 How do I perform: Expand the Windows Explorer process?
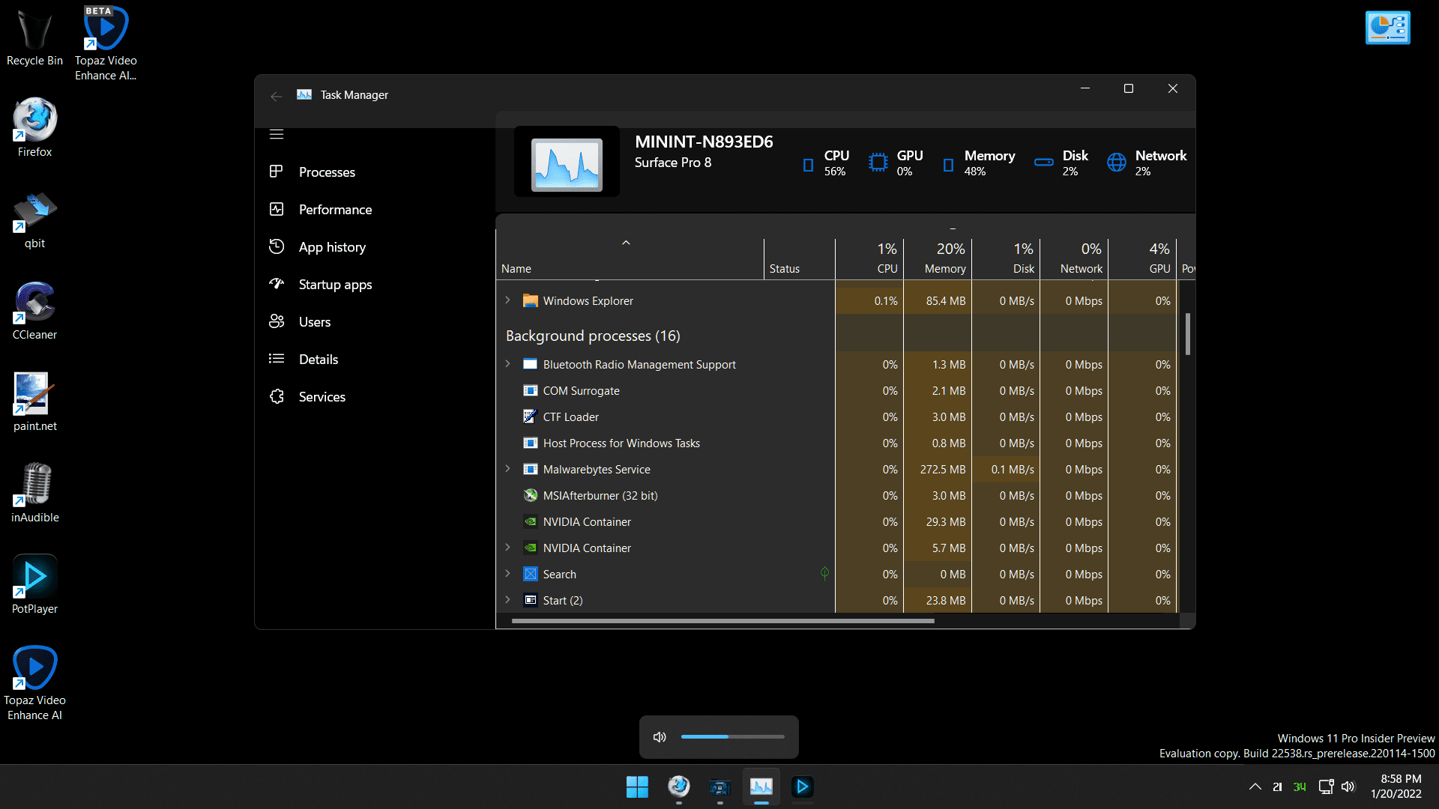point(507,300)
